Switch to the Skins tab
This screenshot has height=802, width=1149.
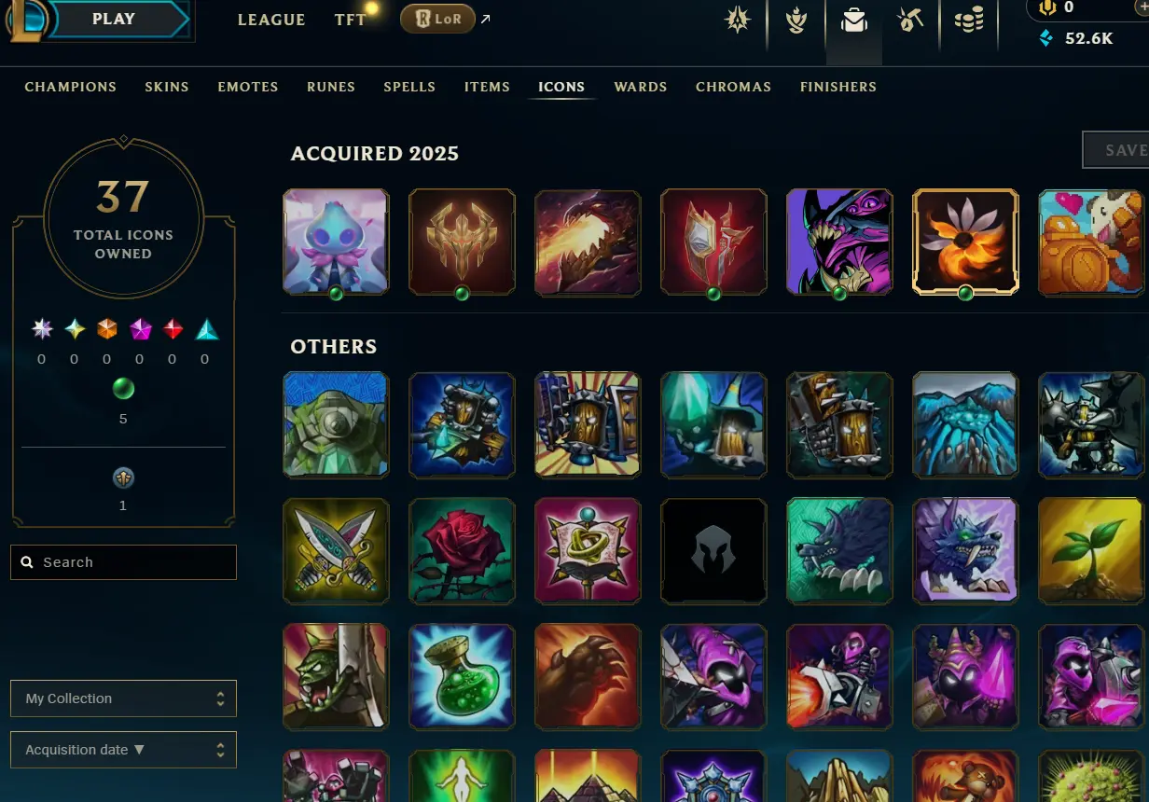click(x=167, y=87)
